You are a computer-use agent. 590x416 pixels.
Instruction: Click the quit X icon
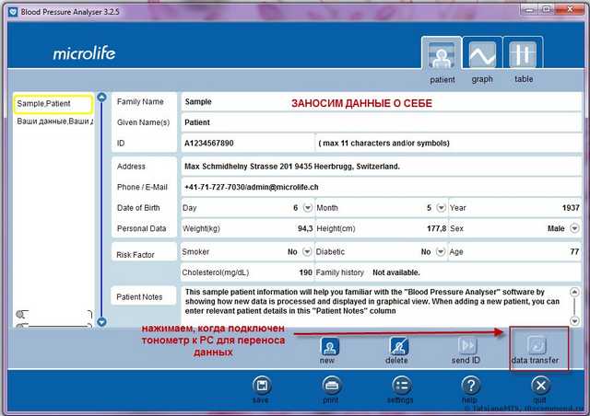tap(541, 386)
